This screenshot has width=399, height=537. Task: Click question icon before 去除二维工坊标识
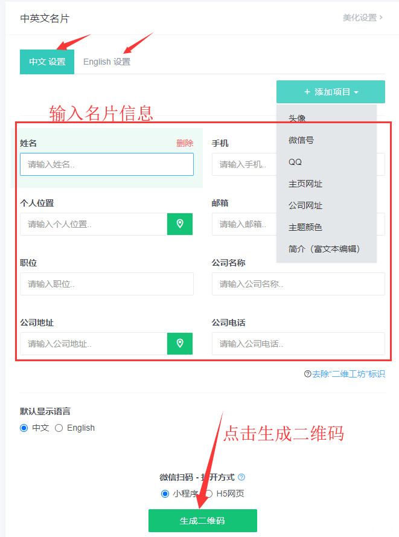point(308,374)
